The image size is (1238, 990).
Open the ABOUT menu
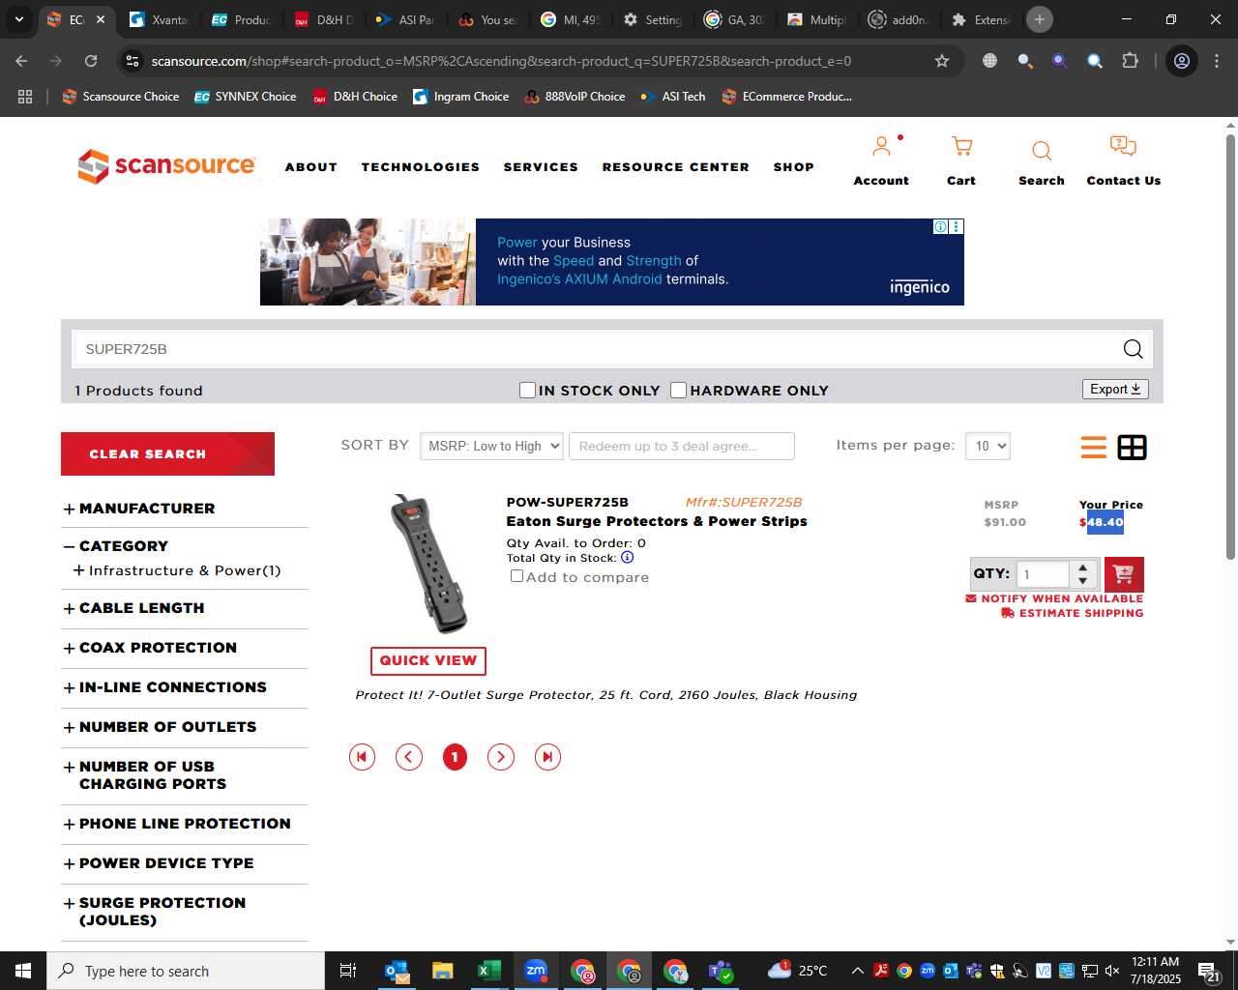click(311, 167)
